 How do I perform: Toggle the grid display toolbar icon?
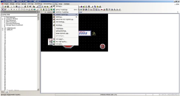40,7
